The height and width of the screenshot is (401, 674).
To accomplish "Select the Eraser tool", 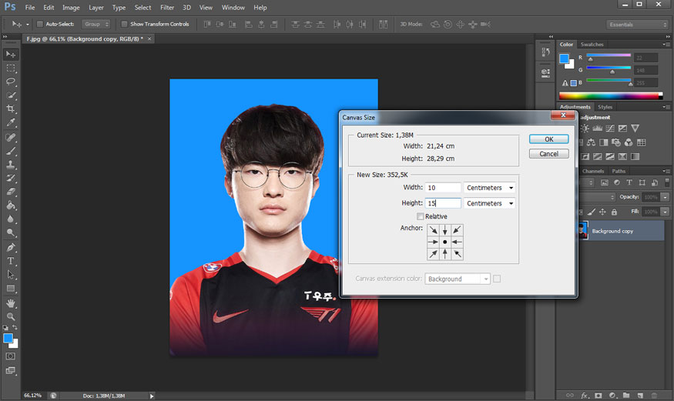I will coord(11,192).
